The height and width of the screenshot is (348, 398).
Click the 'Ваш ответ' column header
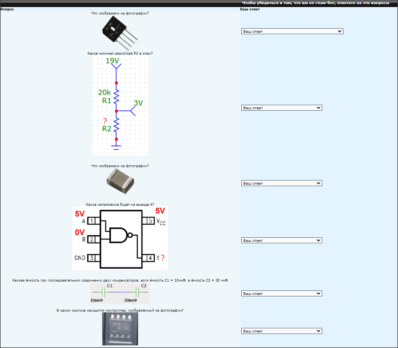[x=250, y=9]
